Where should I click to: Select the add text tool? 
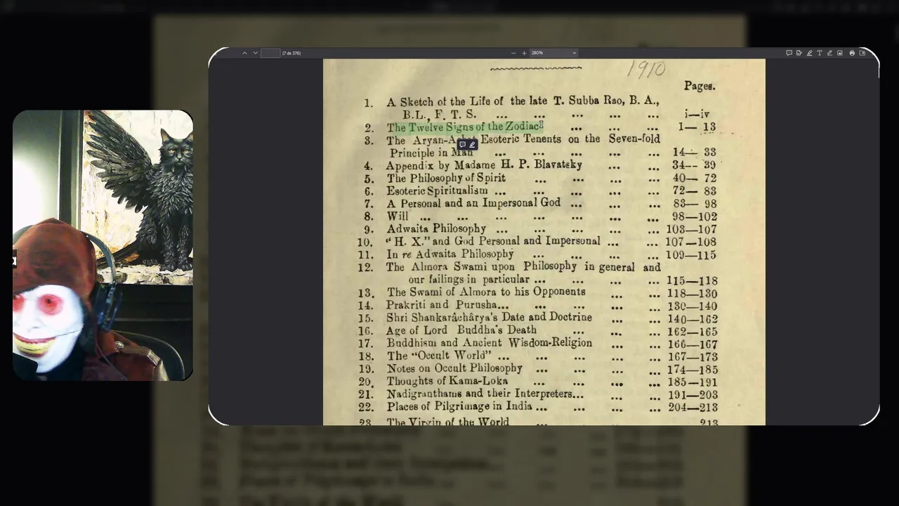[820, 53]
